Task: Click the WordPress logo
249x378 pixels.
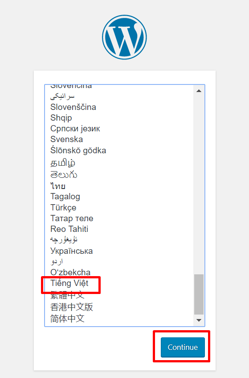Action: pos(124,37)
